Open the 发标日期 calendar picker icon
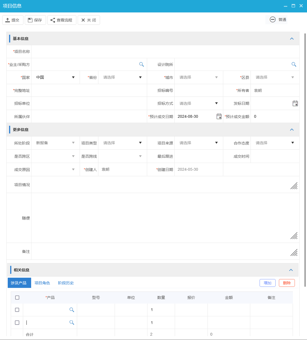Image resolution: width=307 pixels, height=340 pixels. tap(295, 103)
